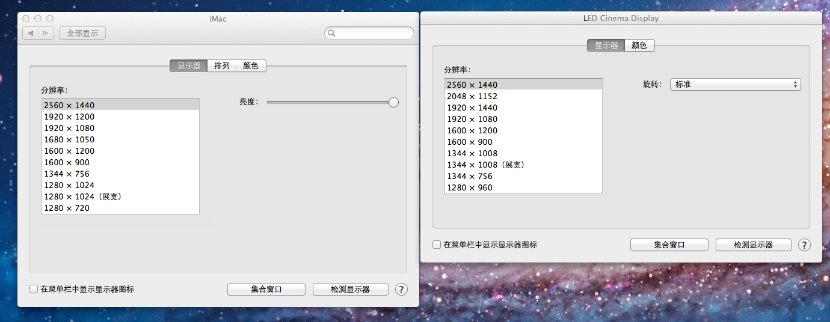Select 1280 × 720 in the iMac resolution list

coord(120,208)
